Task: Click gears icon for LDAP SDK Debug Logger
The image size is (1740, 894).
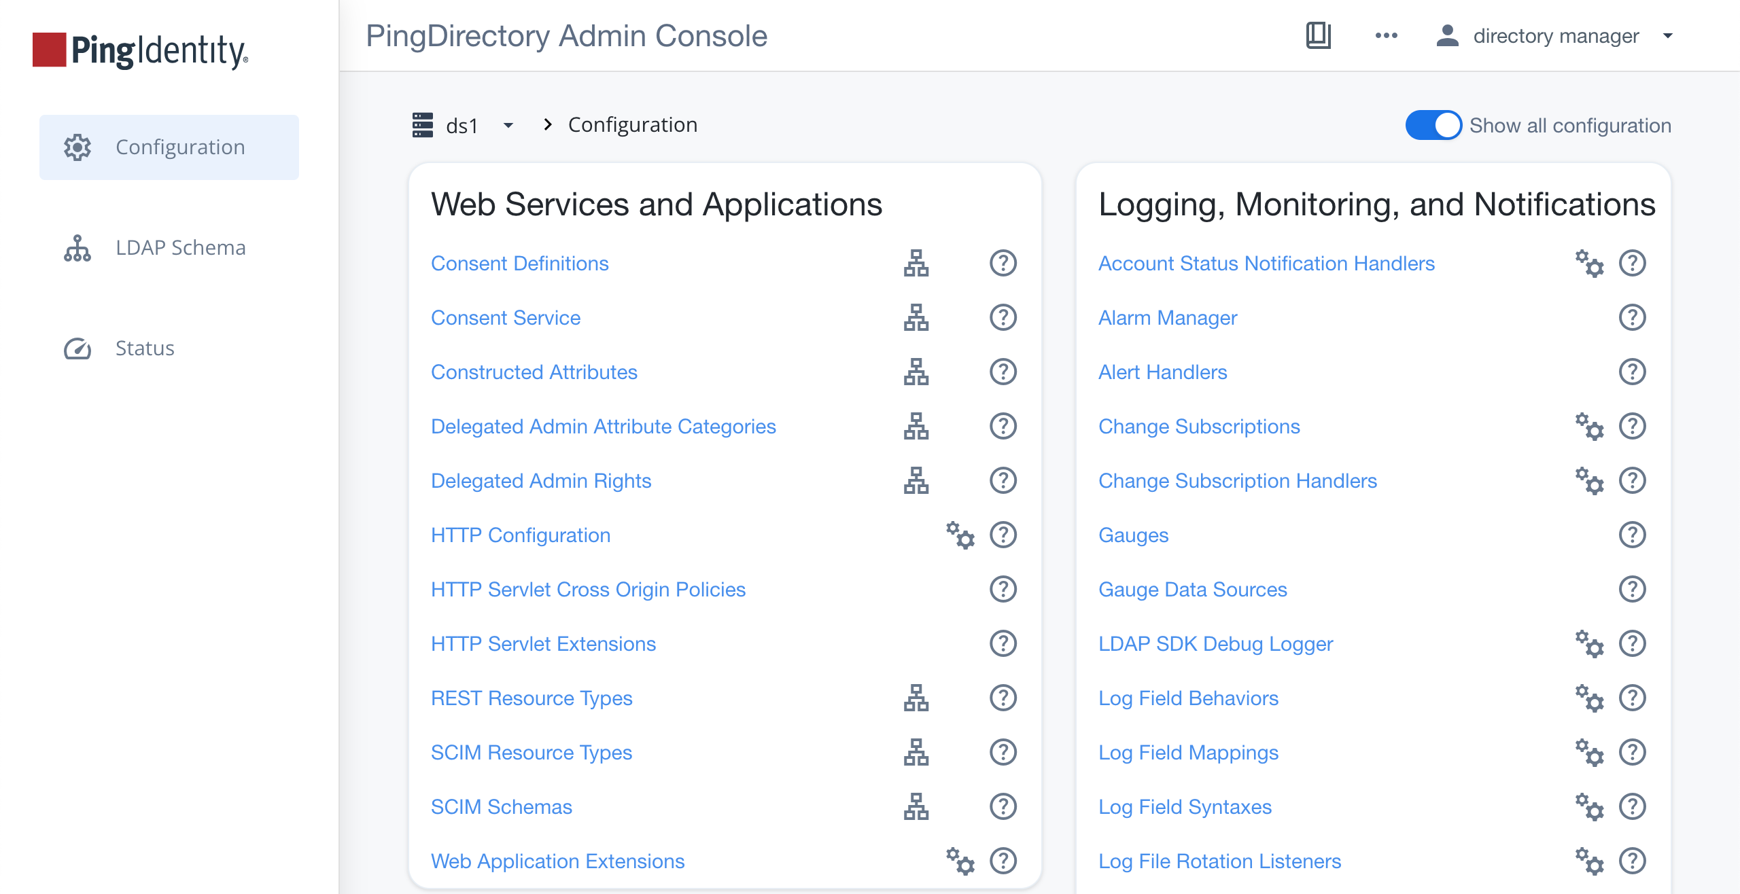Action: (1590, 644)
